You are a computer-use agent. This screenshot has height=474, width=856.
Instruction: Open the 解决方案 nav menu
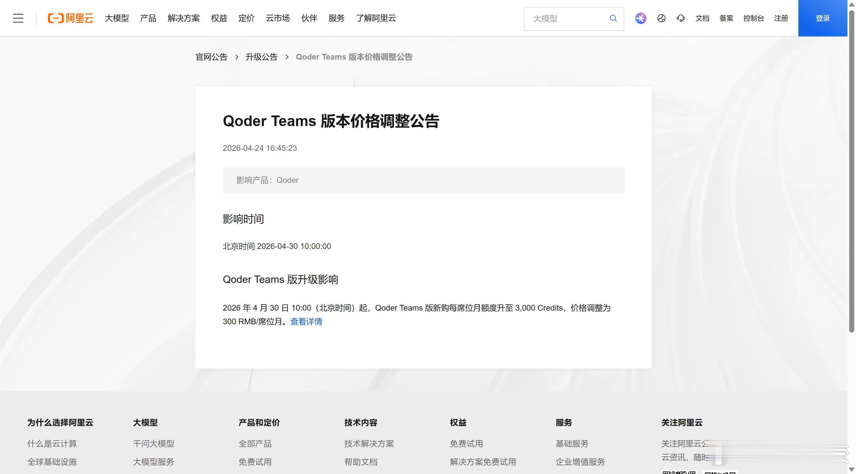[183, 18]
